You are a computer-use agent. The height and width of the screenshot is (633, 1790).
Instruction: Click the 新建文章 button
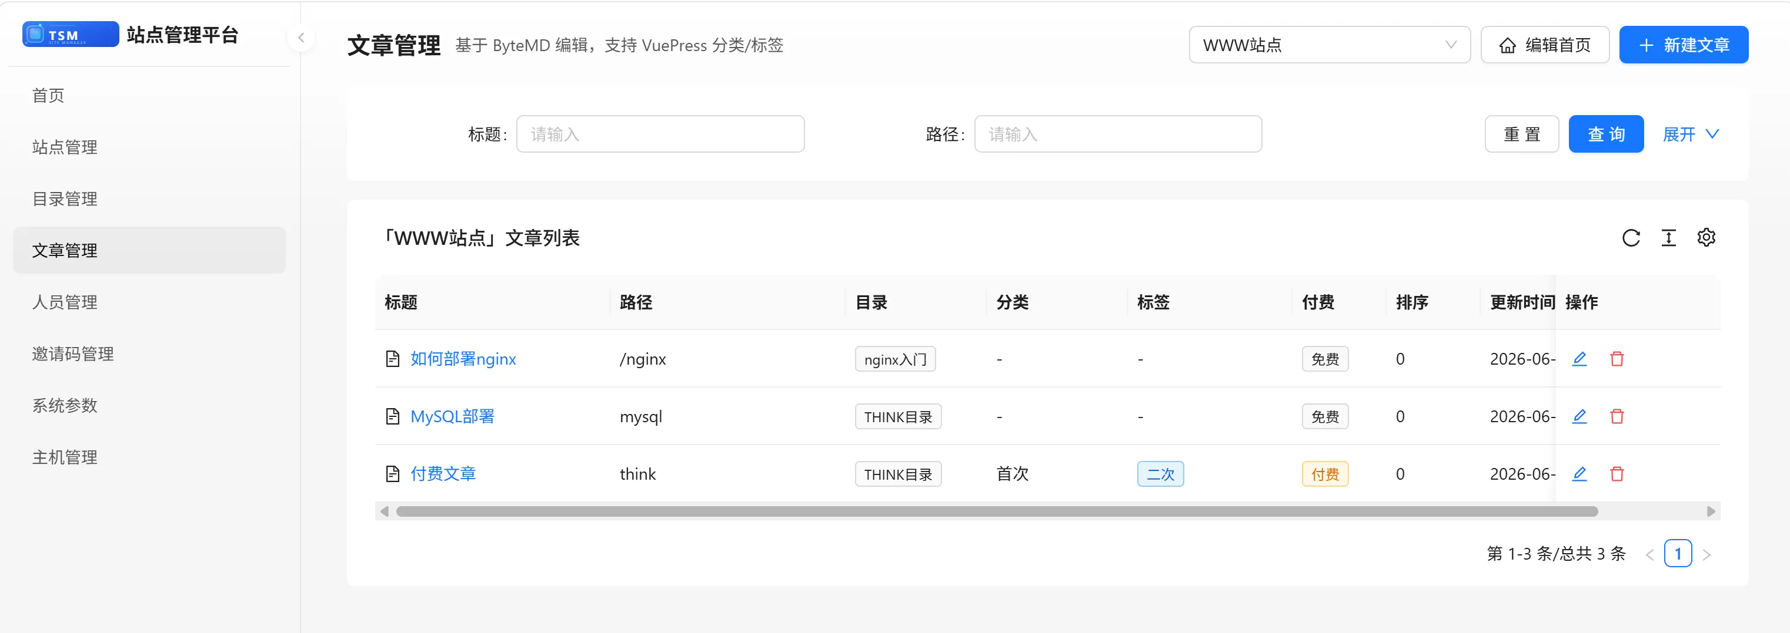(1683, 45)
